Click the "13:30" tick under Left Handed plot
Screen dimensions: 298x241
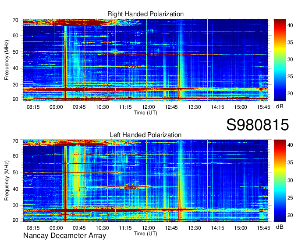coord(195,228)
